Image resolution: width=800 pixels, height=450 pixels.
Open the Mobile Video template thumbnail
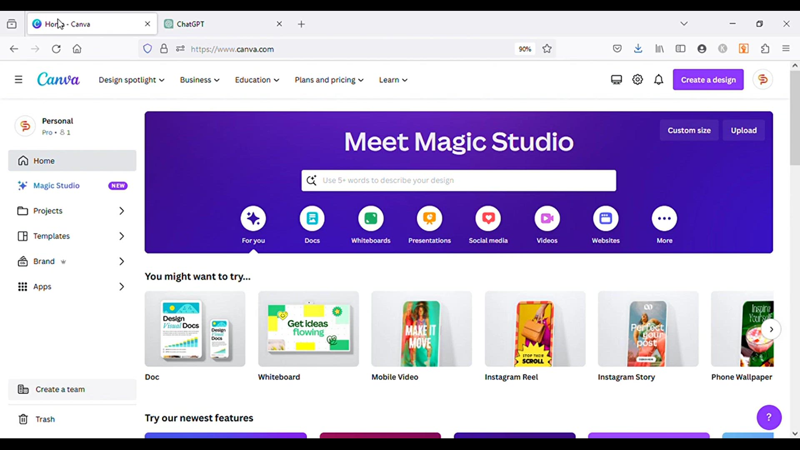click(422, 329)
